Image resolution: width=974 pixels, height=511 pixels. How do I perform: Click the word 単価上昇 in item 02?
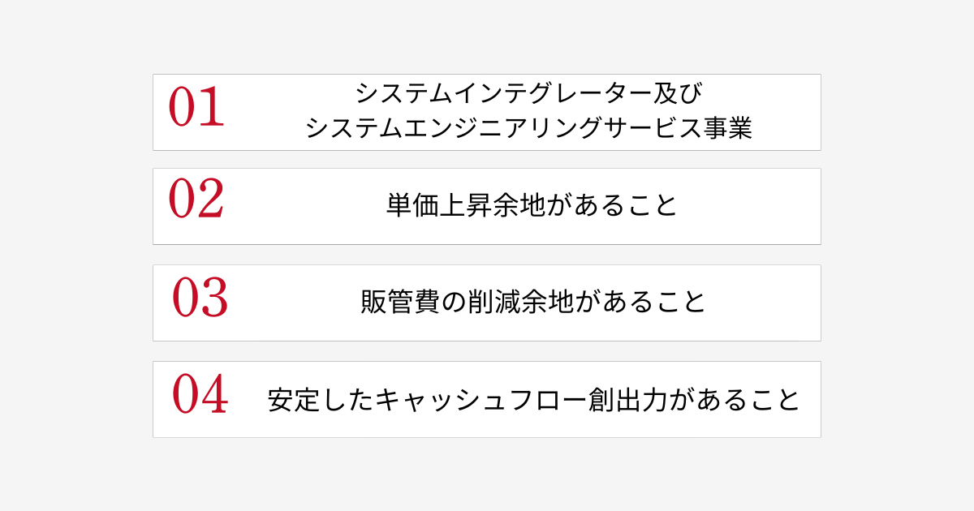(x=438, y=205)
